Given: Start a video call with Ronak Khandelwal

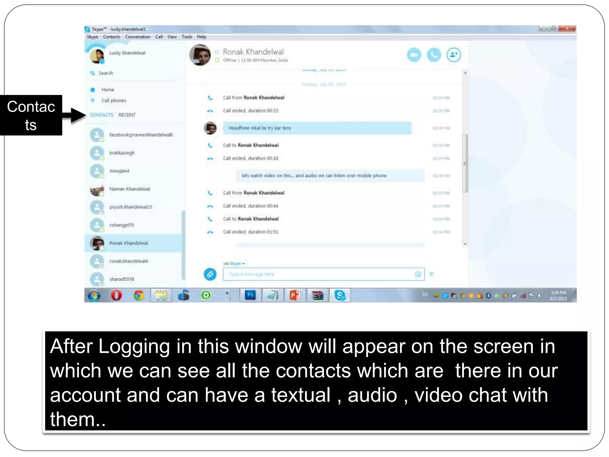Looking at the screenshot, I should point(414,55).
